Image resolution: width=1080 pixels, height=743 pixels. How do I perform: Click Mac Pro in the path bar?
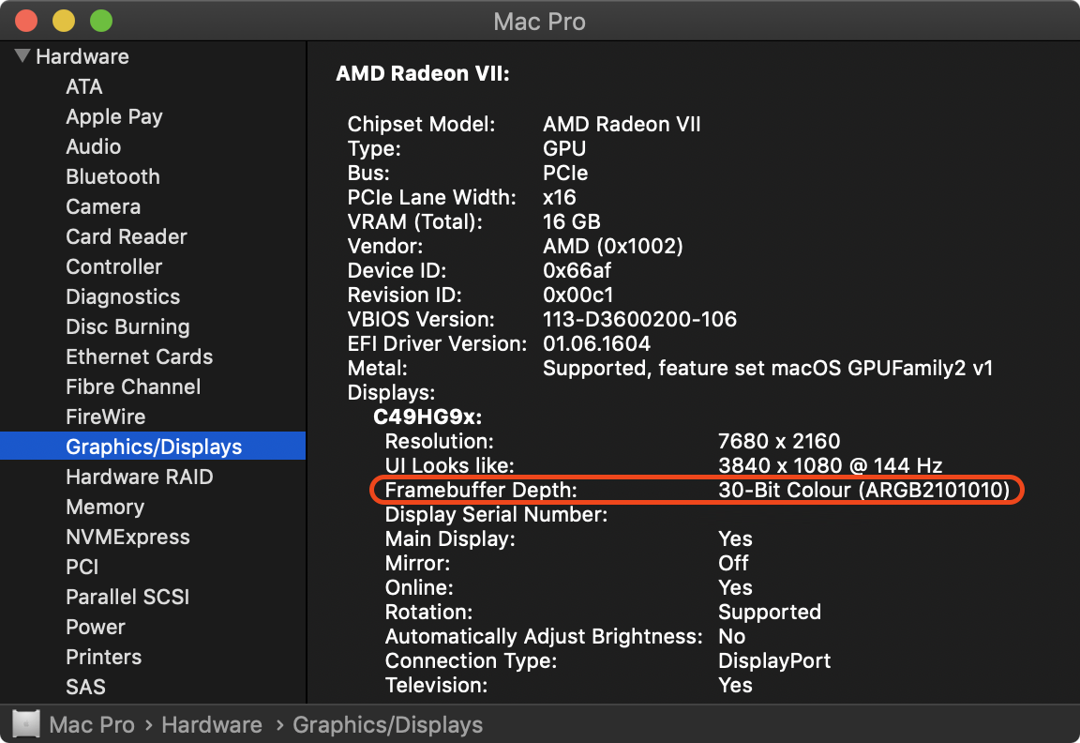(92, 725)
